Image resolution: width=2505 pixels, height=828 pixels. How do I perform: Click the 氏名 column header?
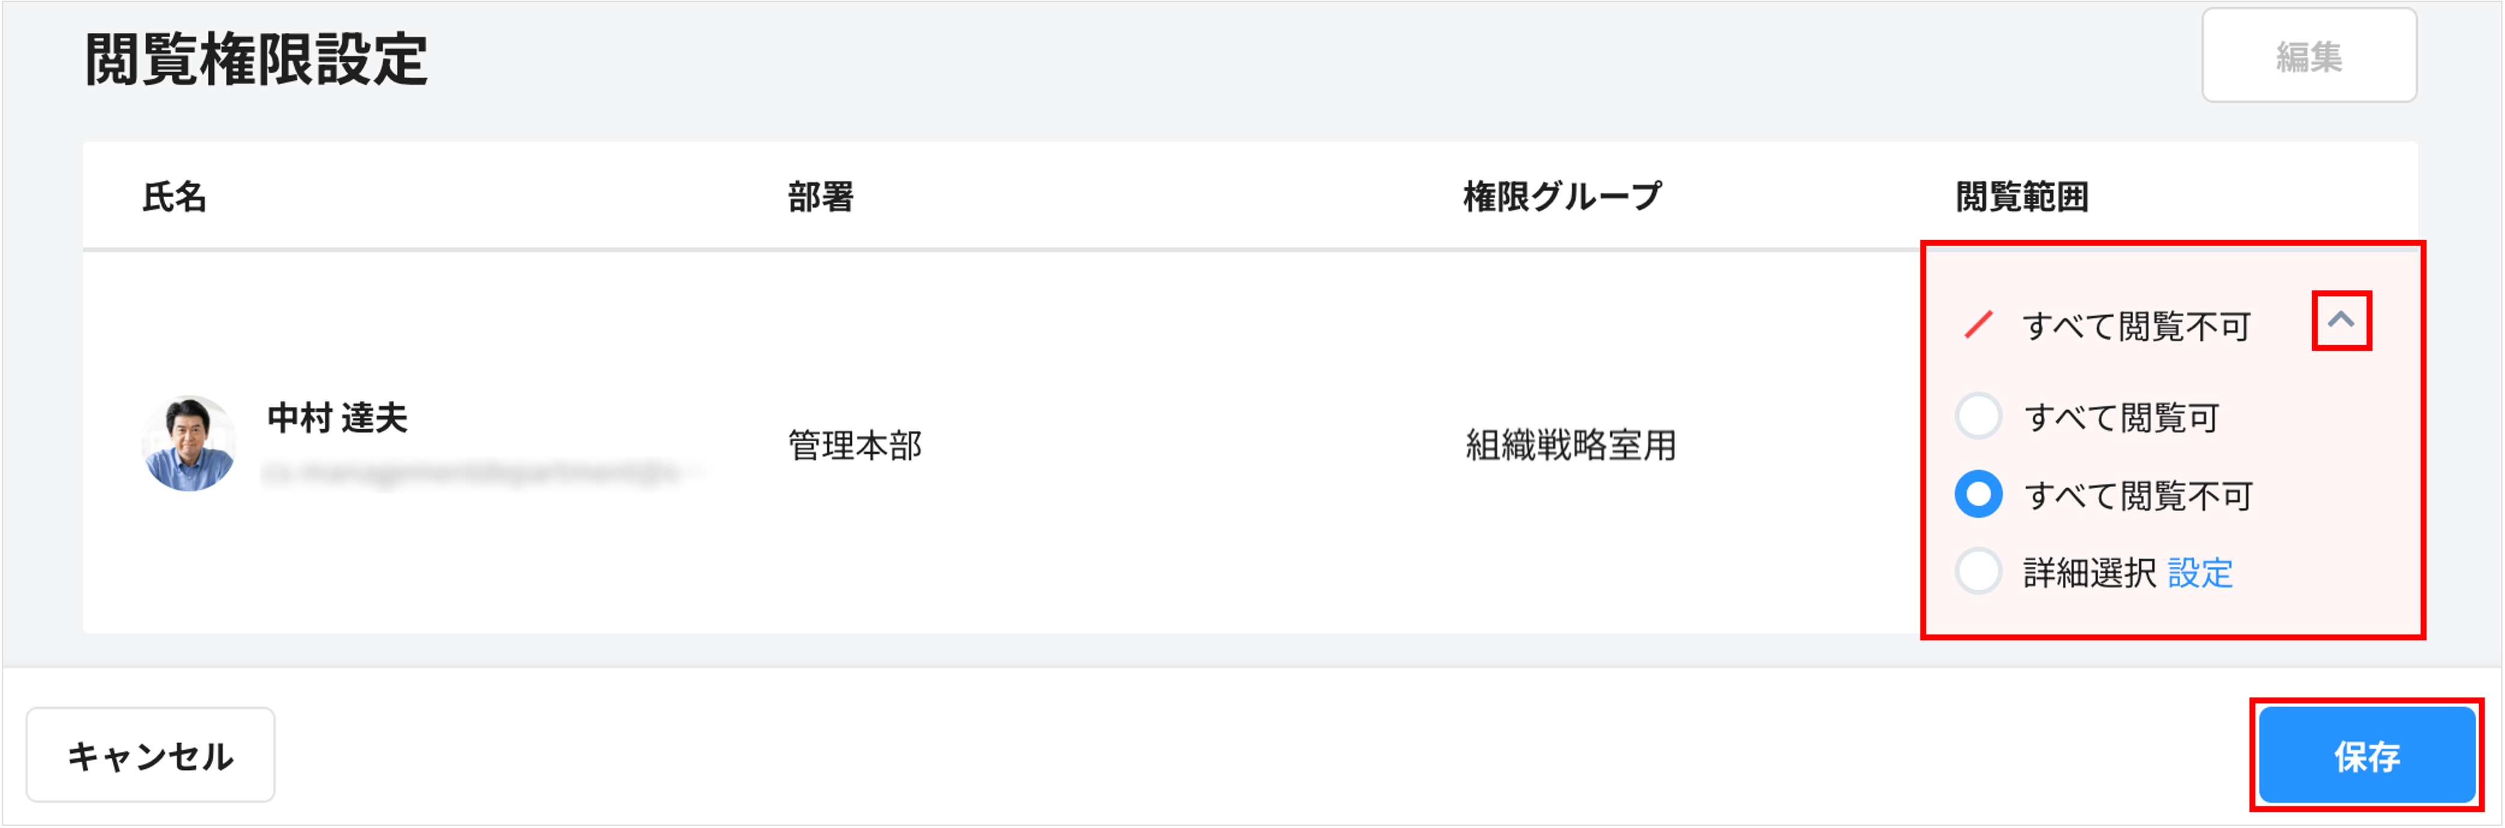pos(175,196)
